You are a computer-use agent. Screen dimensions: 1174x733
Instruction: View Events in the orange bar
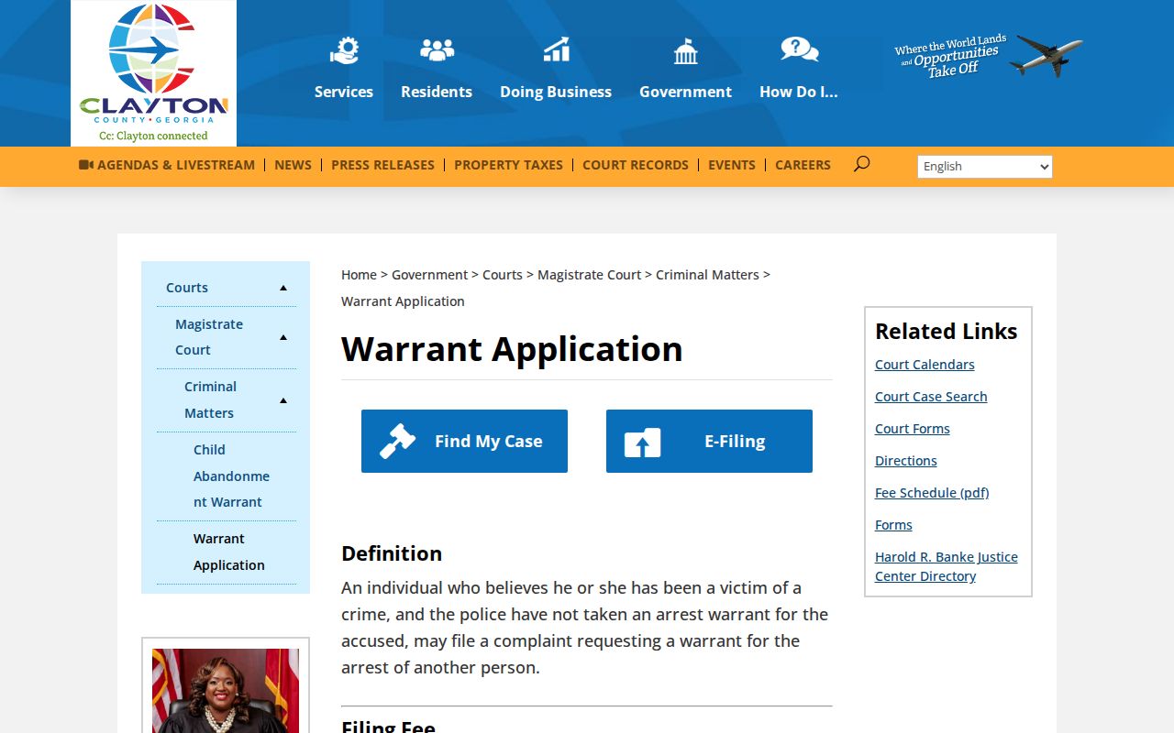(732, 165)
